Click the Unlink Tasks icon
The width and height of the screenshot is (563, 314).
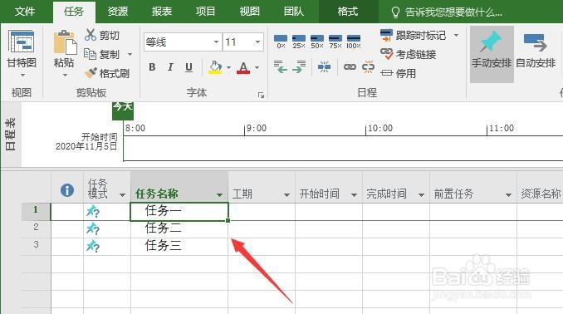tap(368, 66)
